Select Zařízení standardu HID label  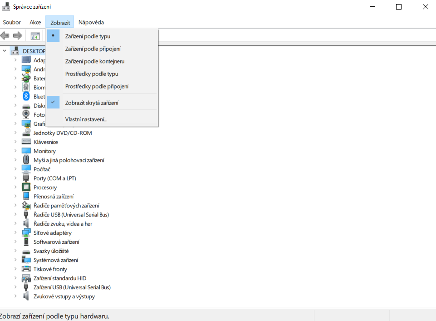[x=60, y=278]
